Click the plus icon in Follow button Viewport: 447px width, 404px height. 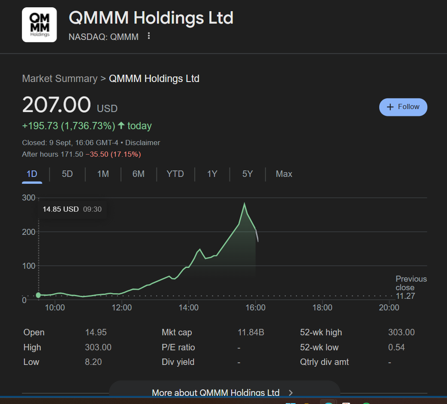tap(390, 107)
